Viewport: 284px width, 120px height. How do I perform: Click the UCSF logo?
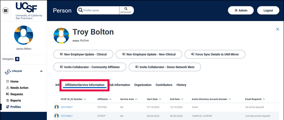(x=29, y=11)
